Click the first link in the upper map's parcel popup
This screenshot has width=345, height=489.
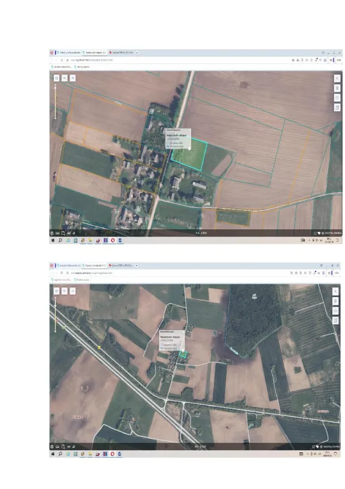tap(175, 143)
